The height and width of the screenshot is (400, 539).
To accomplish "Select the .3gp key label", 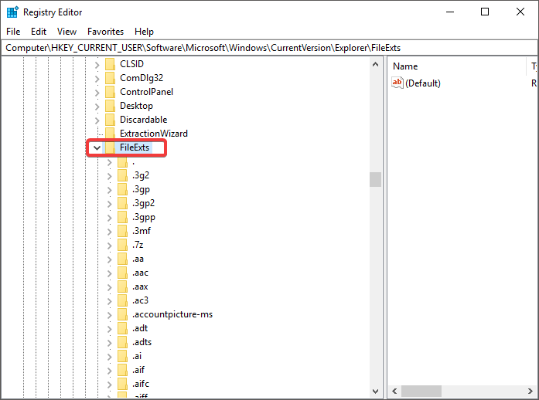I will (x=141, y=189).
